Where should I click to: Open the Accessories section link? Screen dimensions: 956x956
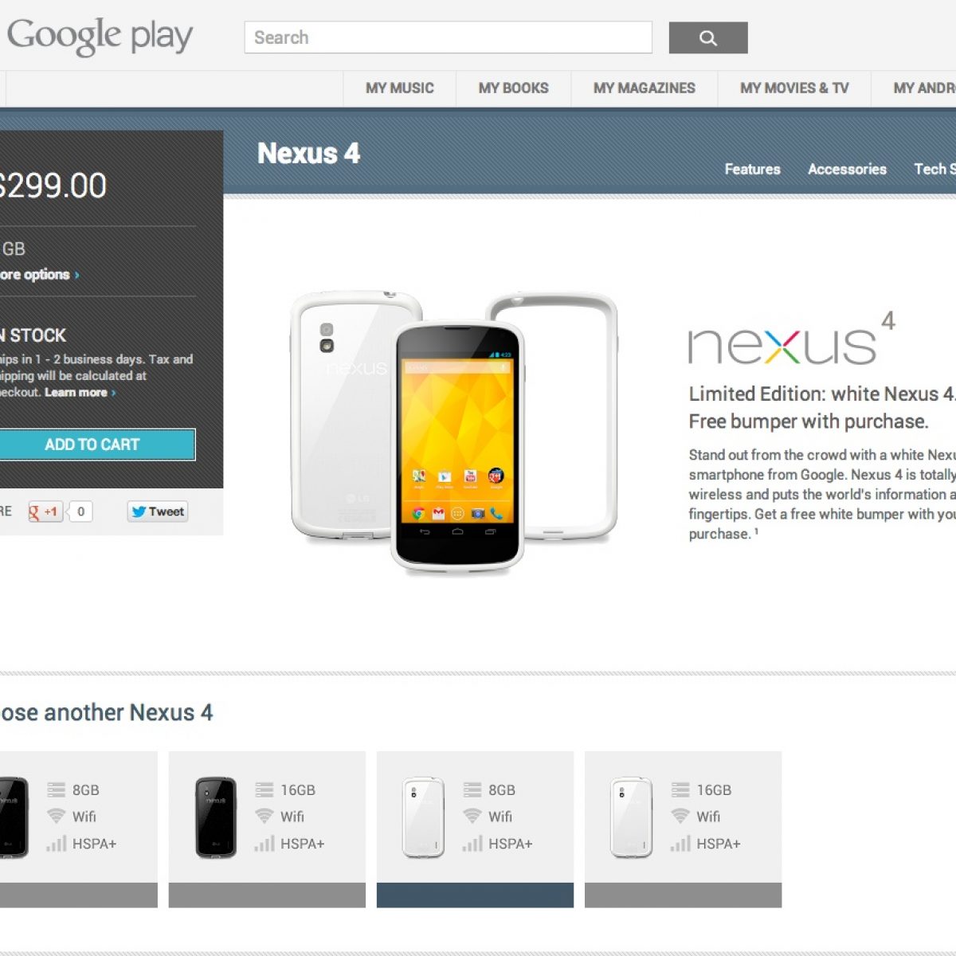[x=847, y=169]
